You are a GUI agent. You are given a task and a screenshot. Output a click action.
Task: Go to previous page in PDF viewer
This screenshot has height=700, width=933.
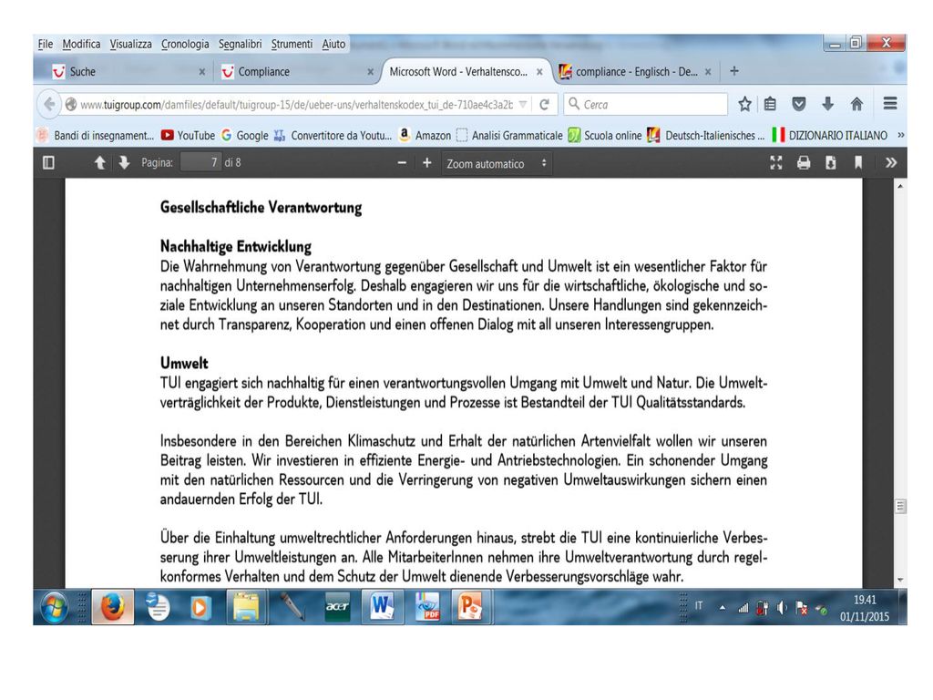click(x=99, y=162)
